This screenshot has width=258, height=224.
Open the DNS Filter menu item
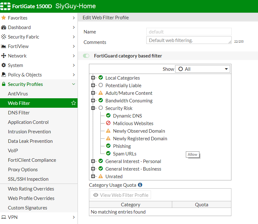click(19, 113)
